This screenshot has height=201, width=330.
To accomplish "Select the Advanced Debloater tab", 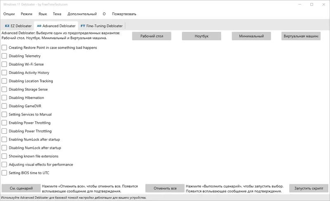I will pos(56,26).
